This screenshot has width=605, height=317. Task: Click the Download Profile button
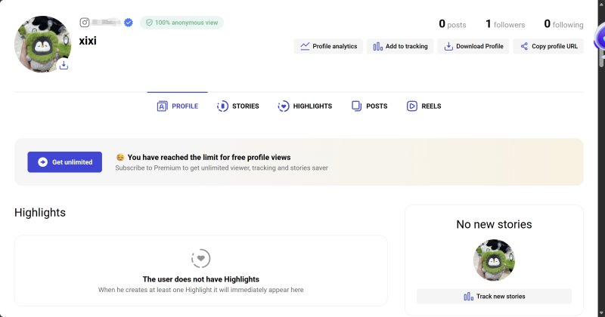point(473,46)
